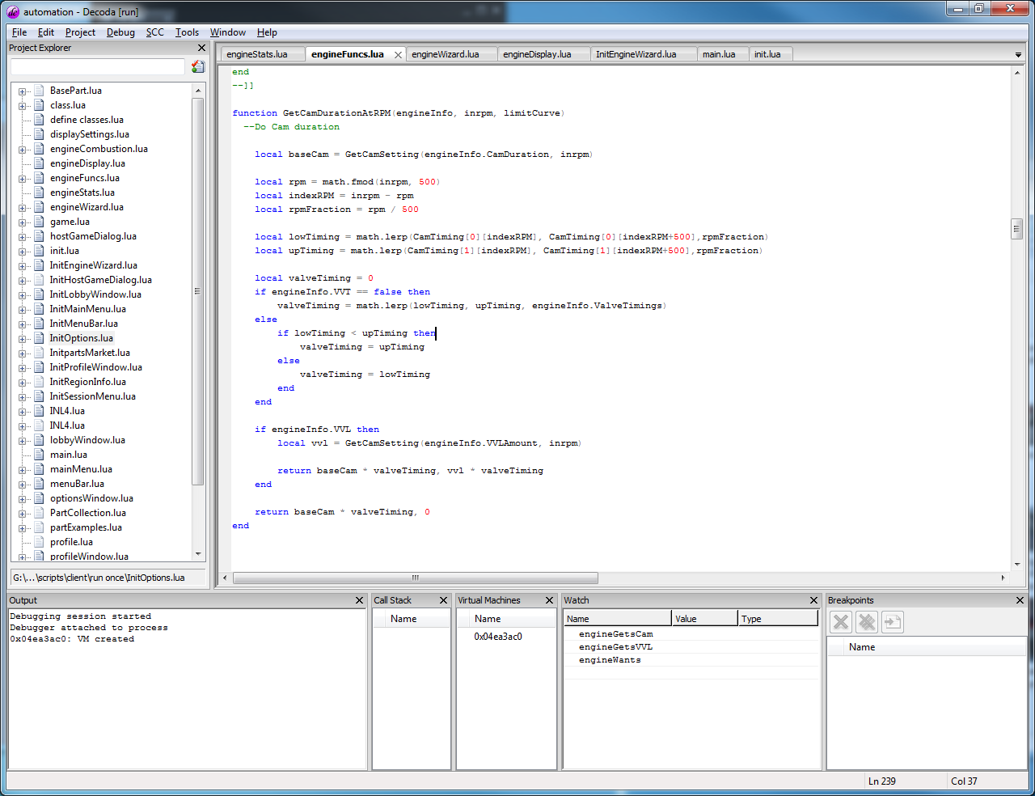Select the engineGetsCam watch entry

tap(615, 634)
